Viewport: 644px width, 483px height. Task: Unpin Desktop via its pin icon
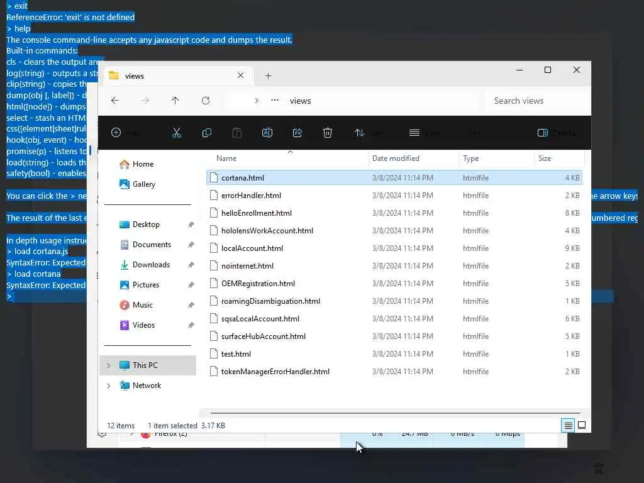point(191,225)
